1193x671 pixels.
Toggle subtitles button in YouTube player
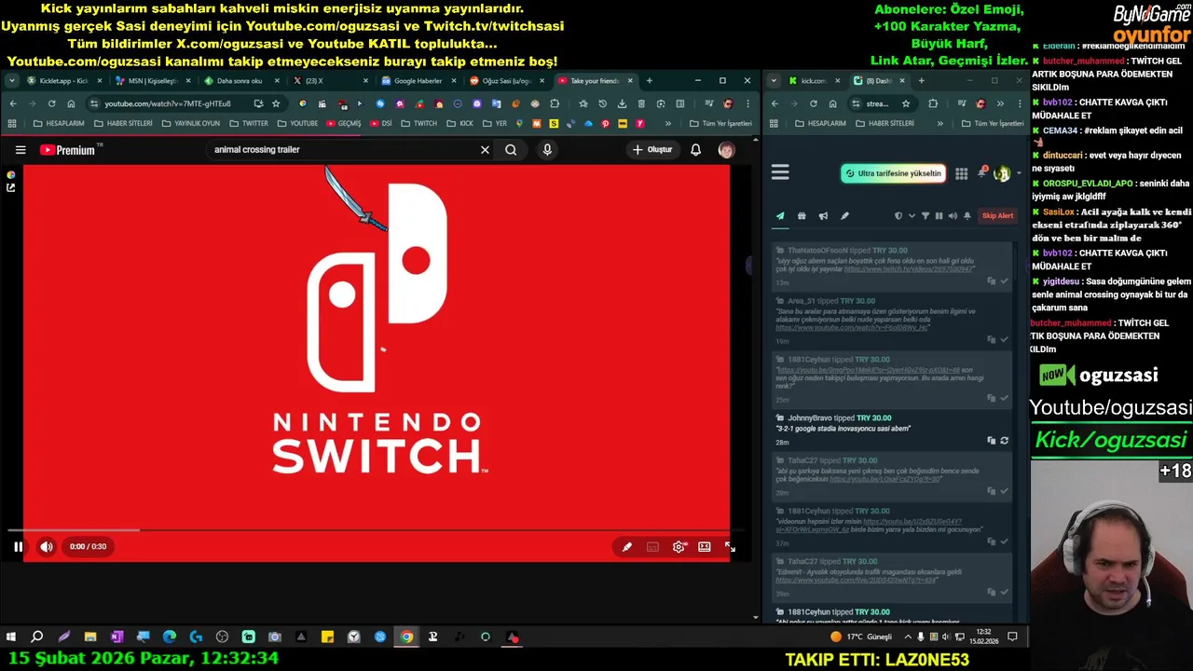tap(652, 547)
